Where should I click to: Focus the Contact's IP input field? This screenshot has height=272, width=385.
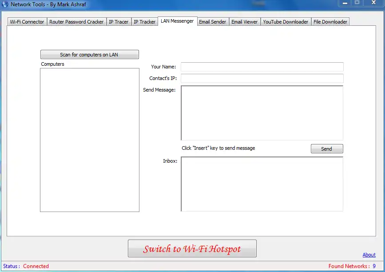coord(262,78)
